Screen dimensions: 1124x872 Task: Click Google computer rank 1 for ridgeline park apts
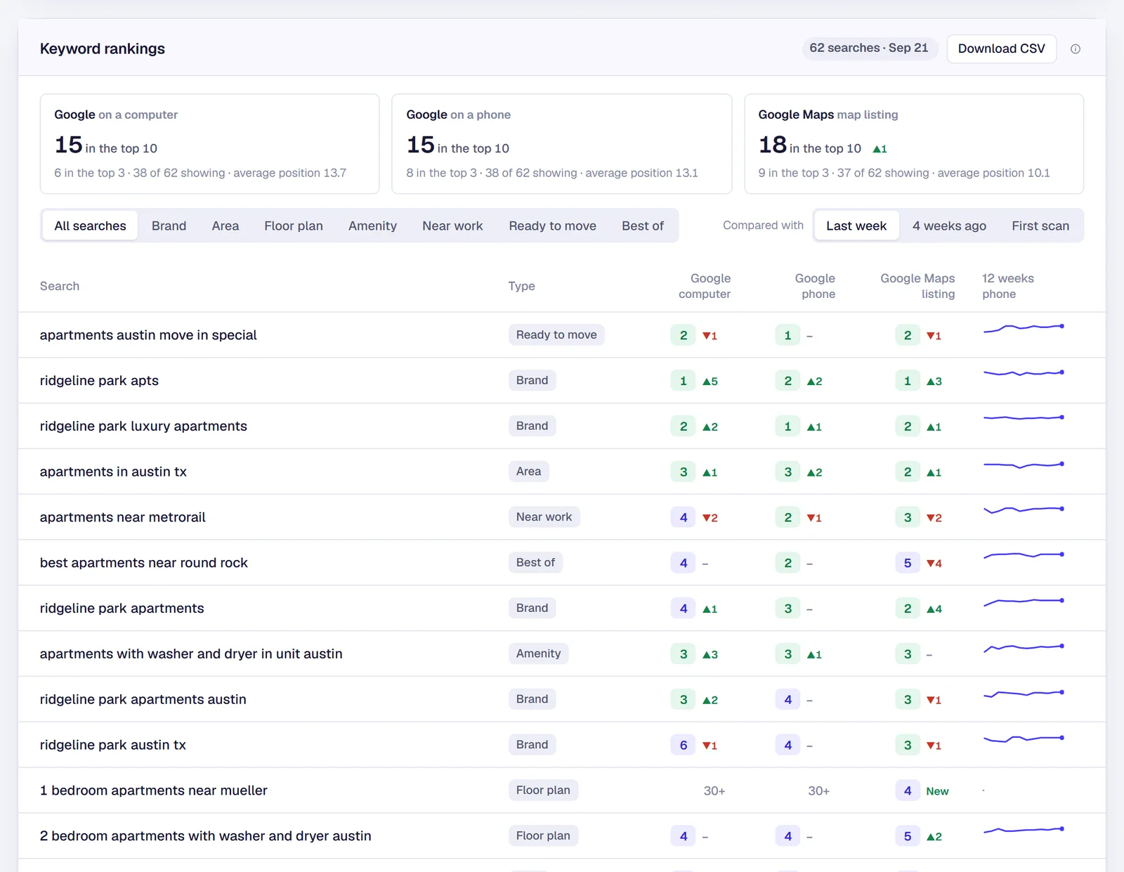point(683,381)
